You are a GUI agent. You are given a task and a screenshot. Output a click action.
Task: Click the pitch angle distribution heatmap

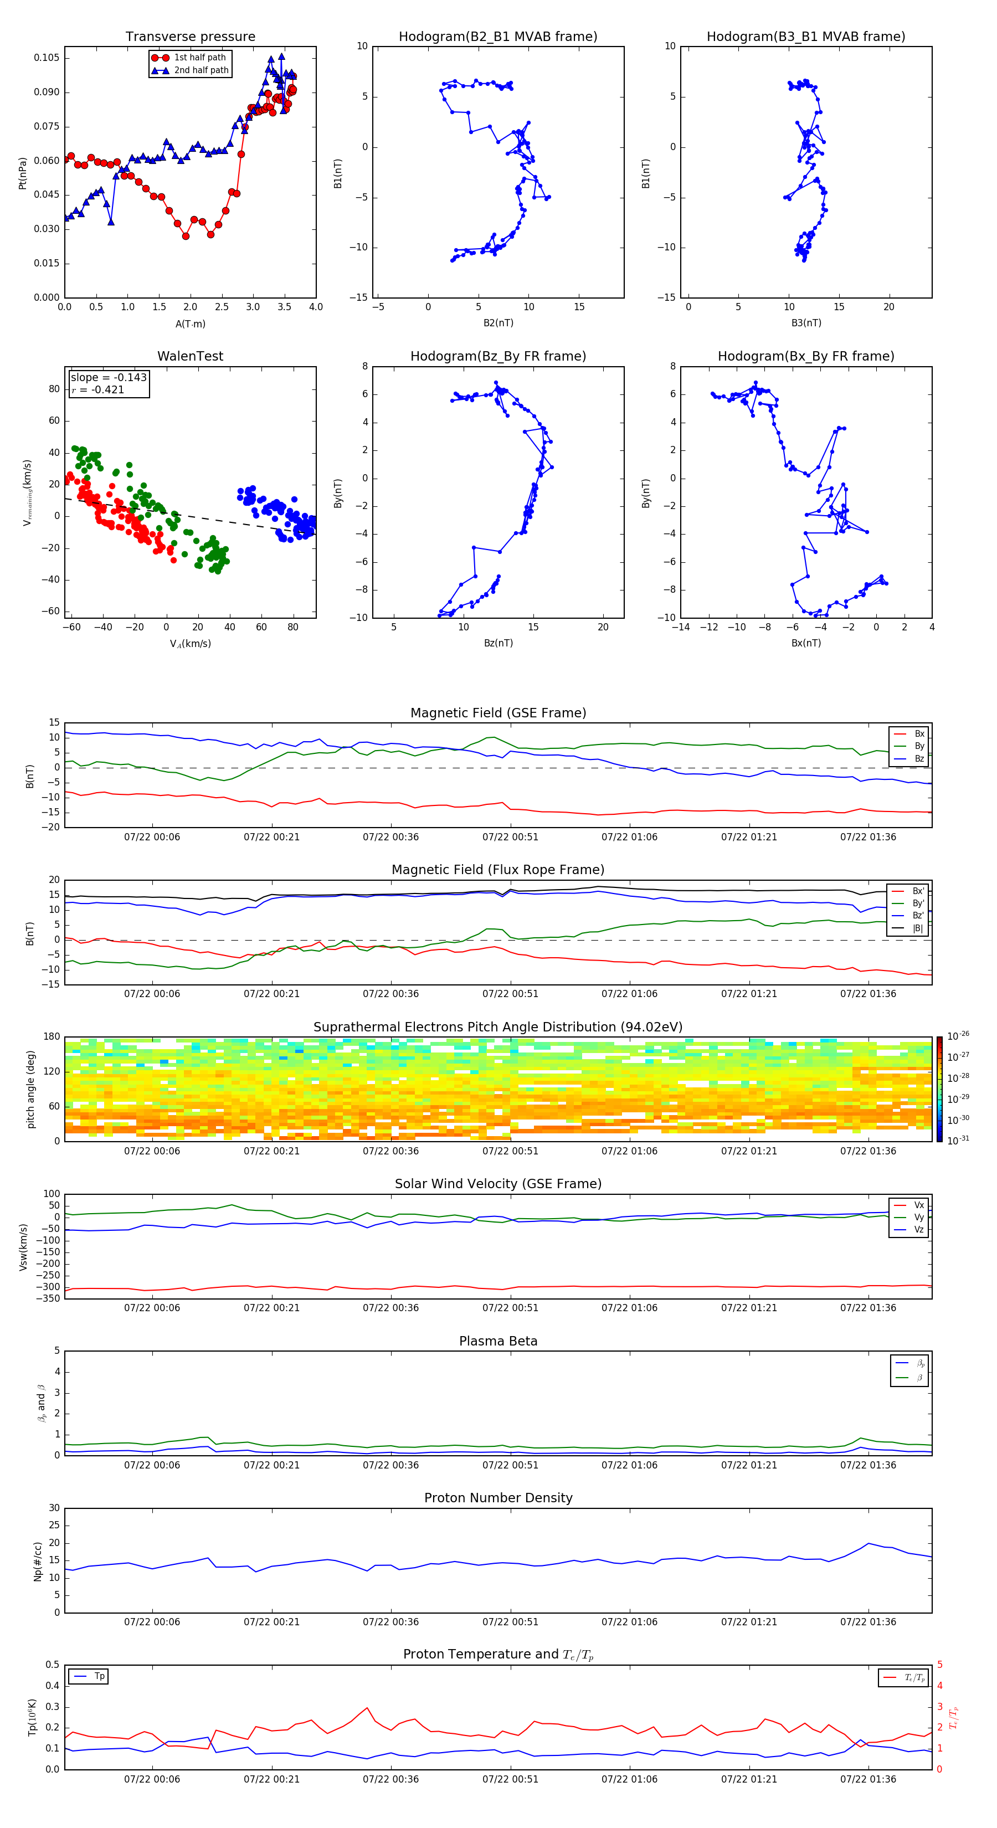pos(498,1089)
